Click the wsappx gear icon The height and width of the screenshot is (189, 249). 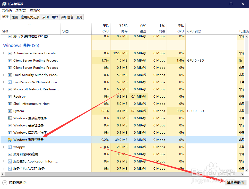pyautogui.click(x=10, y=147)
